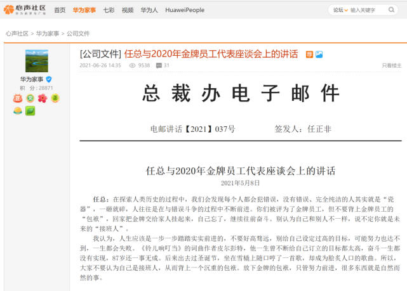This screenshot has width=407, height=291.
Task: Open the 华为人 nav item
Action: point(149,10)
